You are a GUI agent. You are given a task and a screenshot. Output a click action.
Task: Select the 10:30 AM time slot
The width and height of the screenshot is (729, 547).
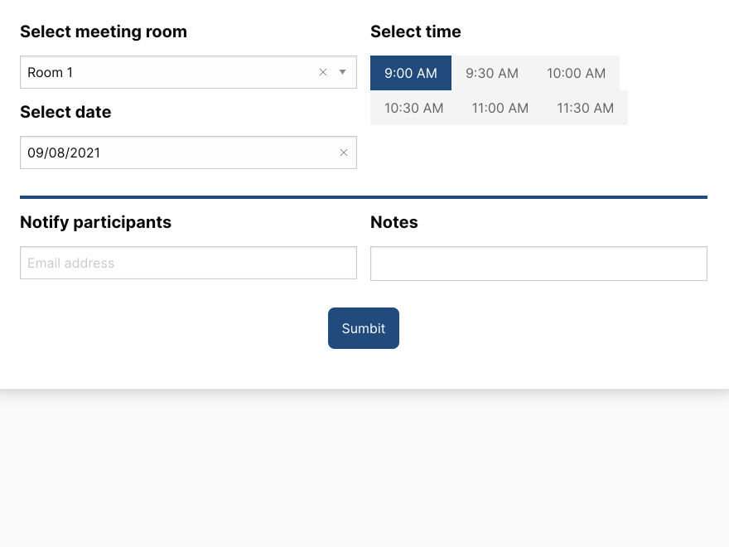(413, 108)
